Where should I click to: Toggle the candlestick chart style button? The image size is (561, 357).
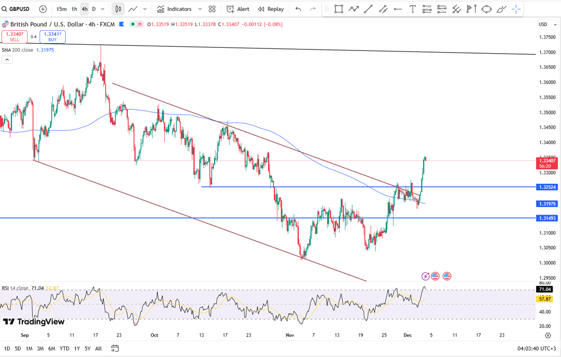(118, 9)
